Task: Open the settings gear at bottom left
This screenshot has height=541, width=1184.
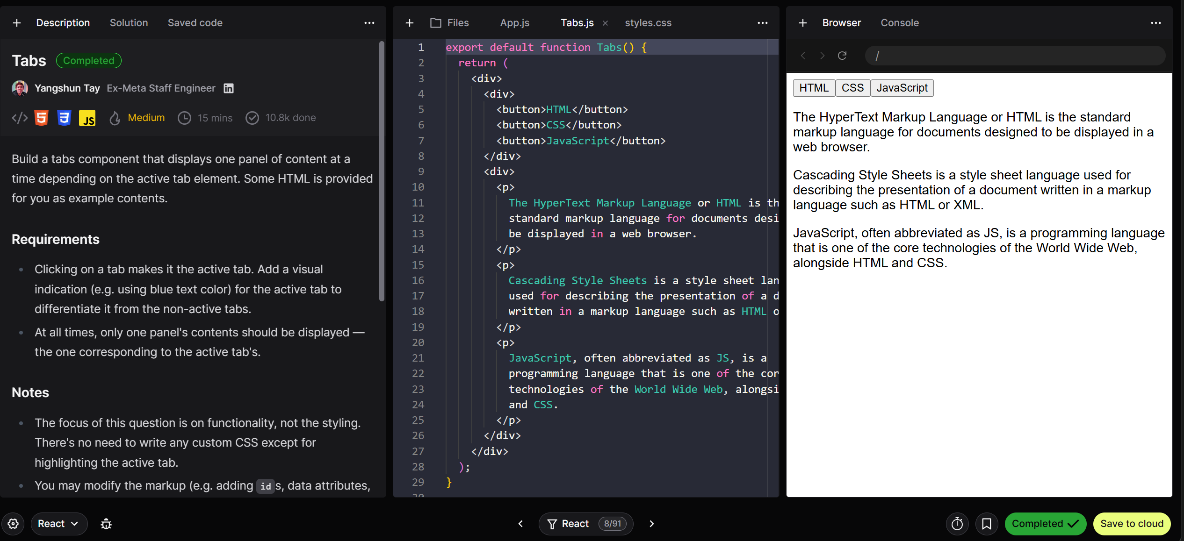Action: (x=13, y=524)
